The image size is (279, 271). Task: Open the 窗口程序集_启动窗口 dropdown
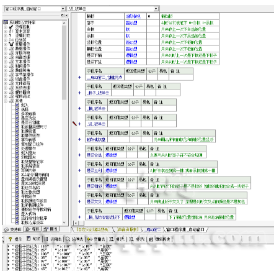point(63,9)
